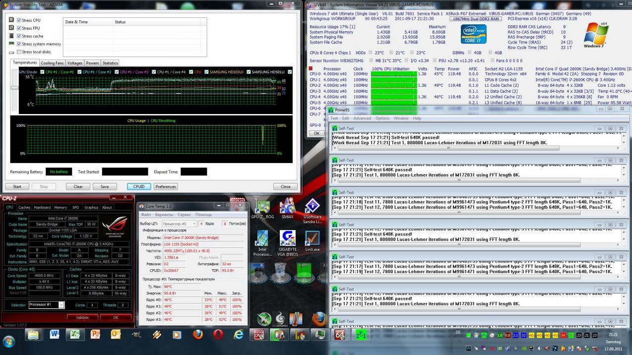Open Prime95 Advanced menu
The width and height of the screenshot is (632, 355).
362,118
